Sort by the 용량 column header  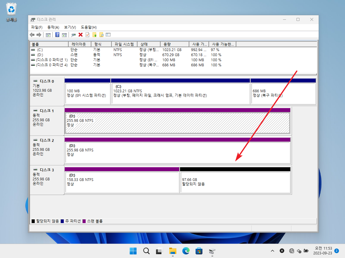(175, 44)
